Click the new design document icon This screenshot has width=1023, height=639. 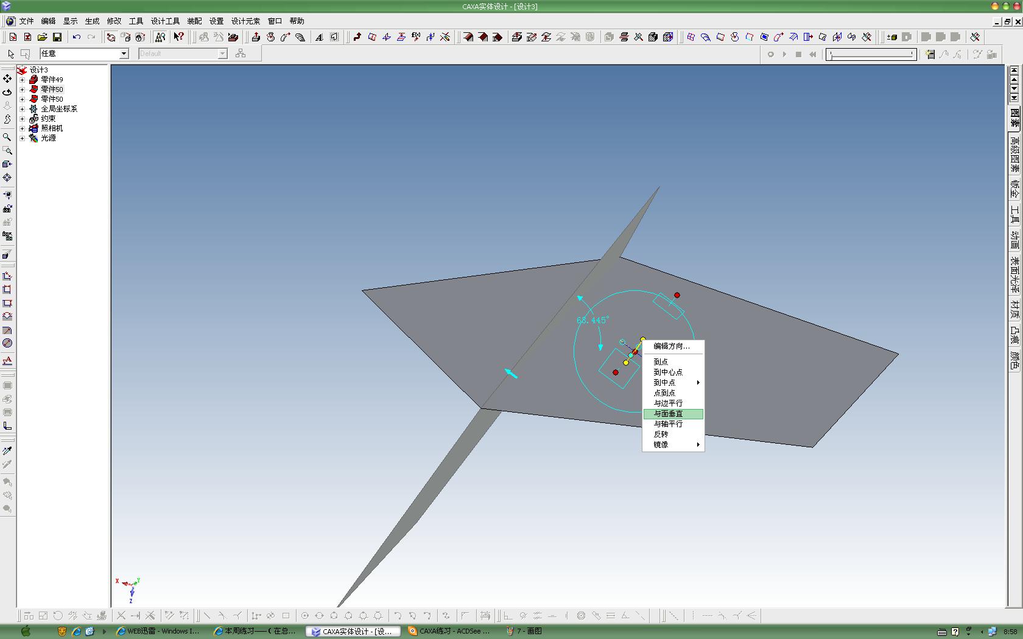click(13, 37)
